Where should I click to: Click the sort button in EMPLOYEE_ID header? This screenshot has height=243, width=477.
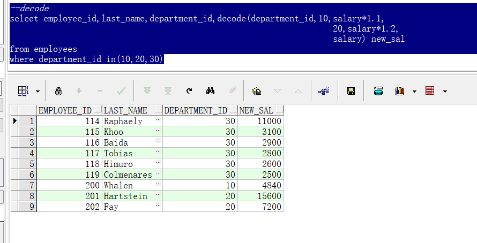coord(98,110)
